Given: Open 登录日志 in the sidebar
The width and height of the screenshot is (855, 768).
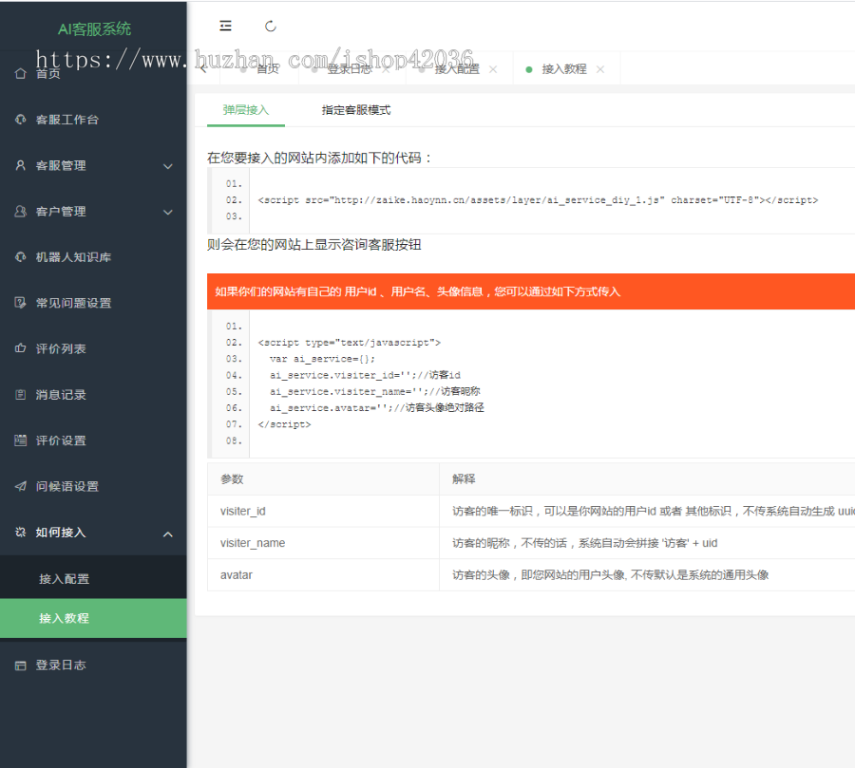Looking at the screenshot, I should (61, 665).
